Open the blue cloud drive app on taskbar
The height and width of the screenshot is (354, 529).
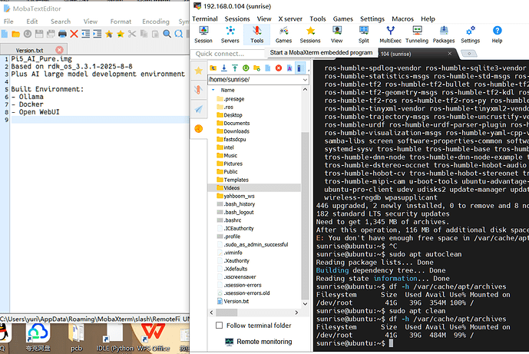(x=38, y=338)
